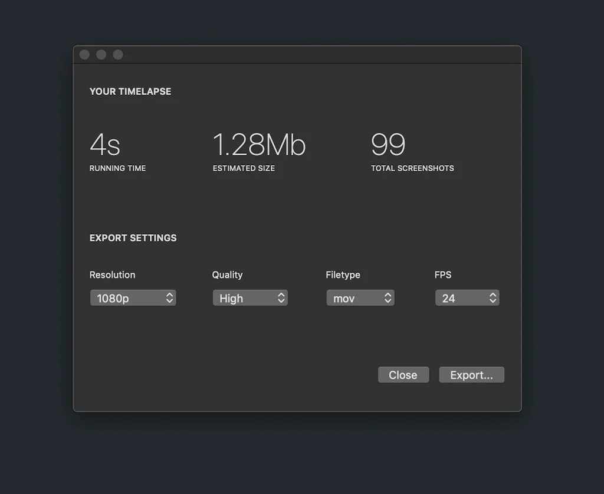Click the Resolution dropdown stepper arrows
Viewport: 604px width, 494px height.
pyautogui.click(x=170, y=298)
